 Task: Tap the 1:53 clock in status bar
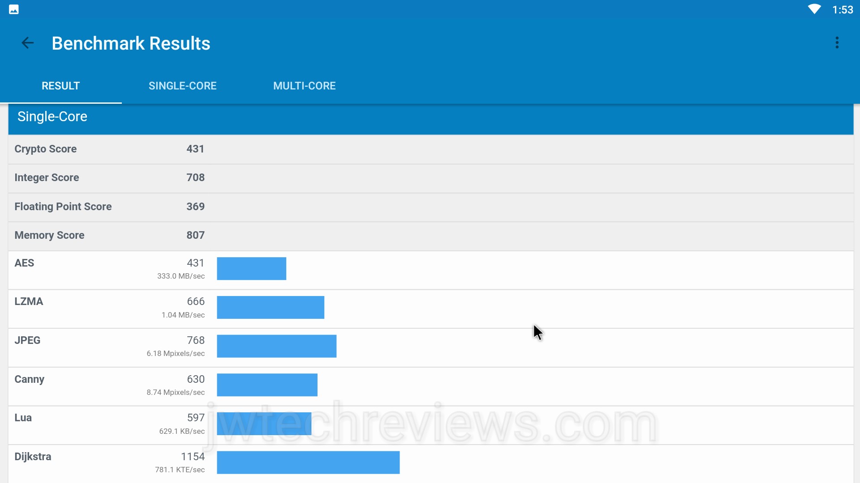(x=842, y=10)
